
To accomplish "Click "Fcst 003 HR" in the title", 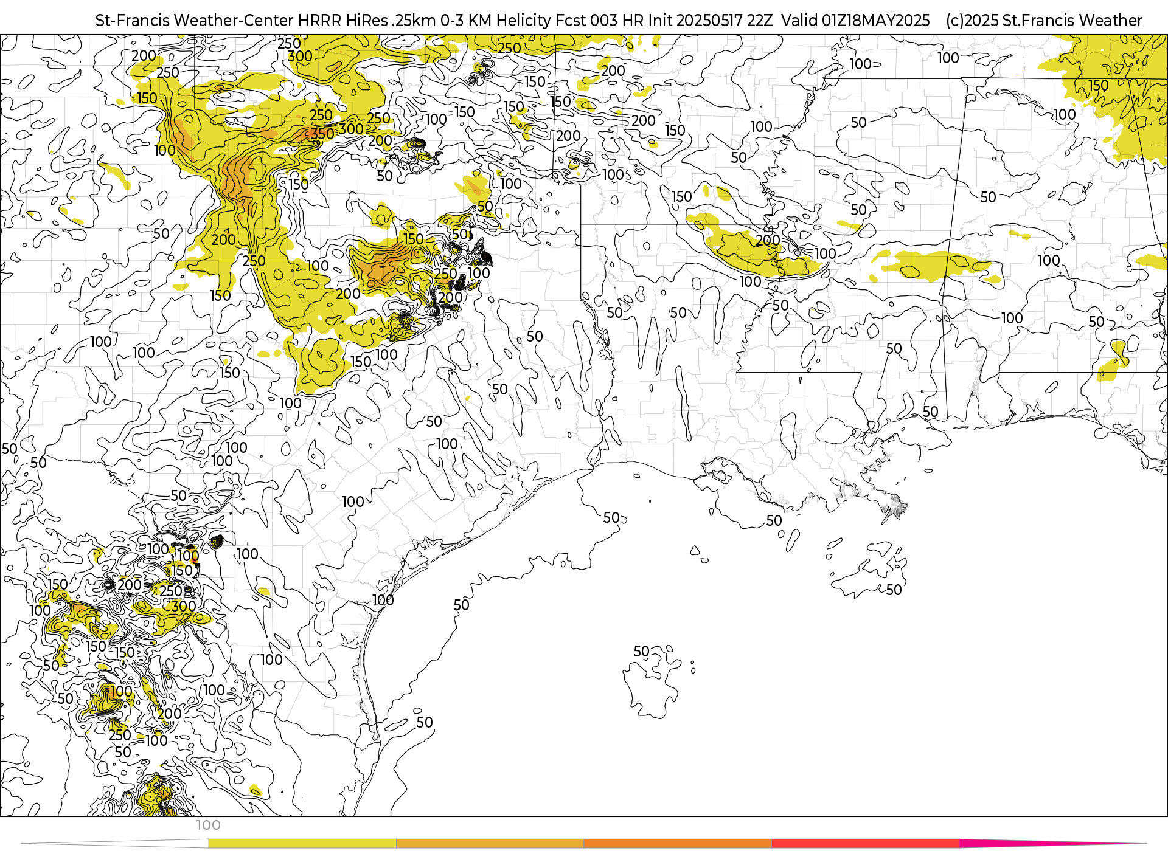I will 600,21.
